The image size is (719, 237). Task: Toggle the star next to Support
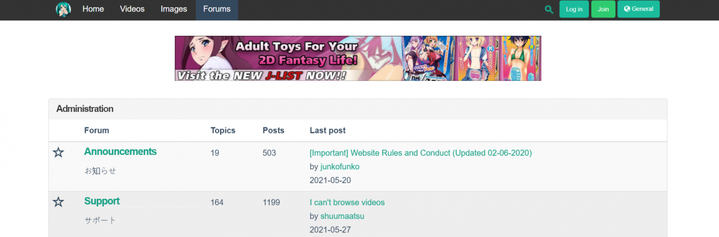tap(58, 202)
